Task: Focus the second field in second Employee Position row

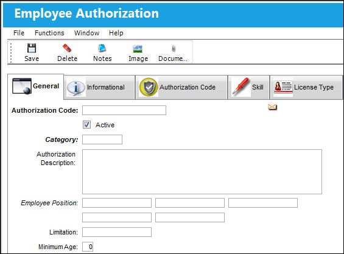Action: click(x=190, y=217)
